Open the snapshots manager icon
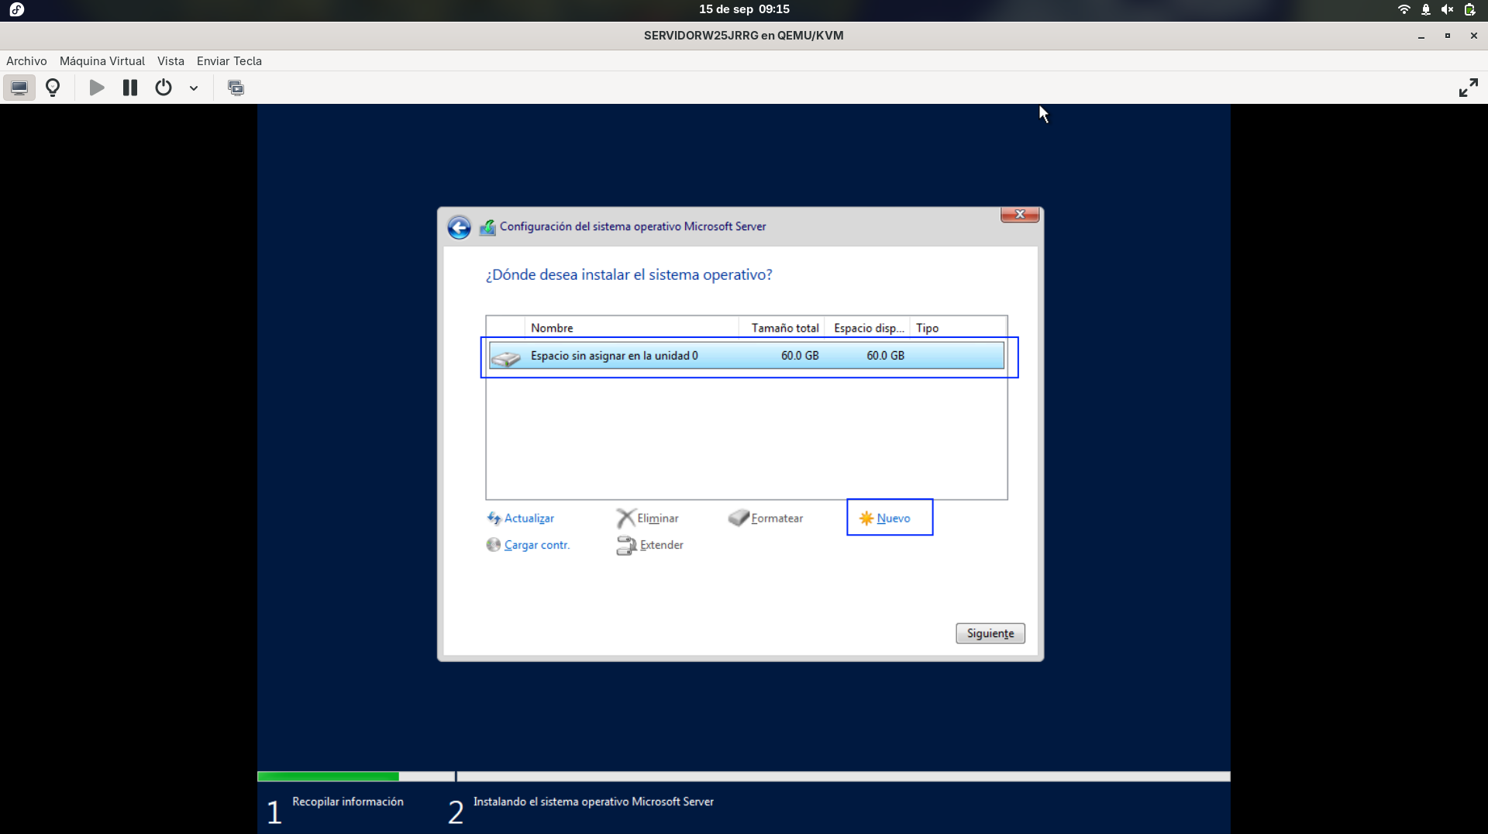 tap(236, 88)
